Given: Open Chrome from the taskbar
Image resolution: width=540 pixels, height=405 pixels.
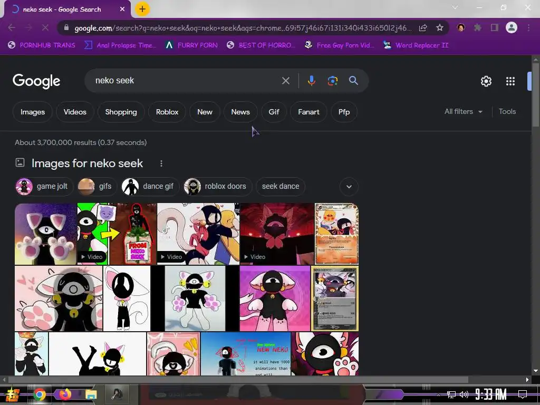Looking at the screenshot, I should pyautogui.click(x=39, y=394).
